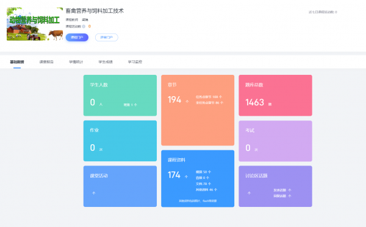The height and width of the screenshot is (227, 366).
Task: Click the footnote under 其他资料 in blue card
Action: 198,201
